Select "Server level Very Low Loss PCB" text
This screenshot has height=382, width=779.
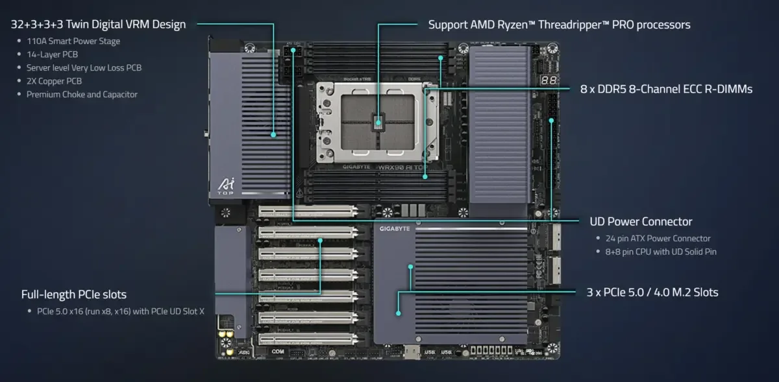point(84,67)
